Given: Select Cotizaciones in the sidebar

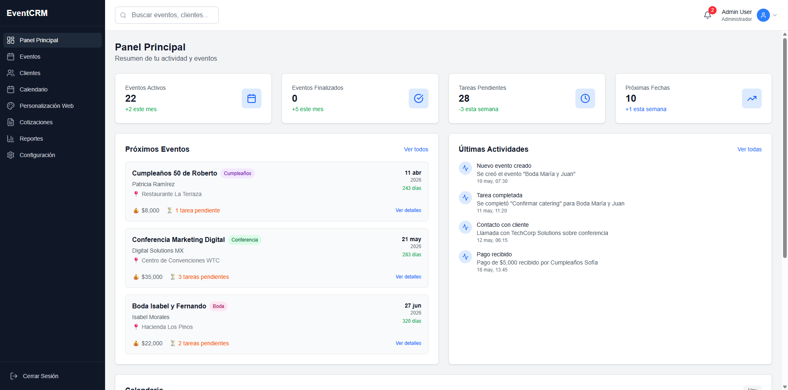Looking at the screenshot, I should tap(36, 122).
